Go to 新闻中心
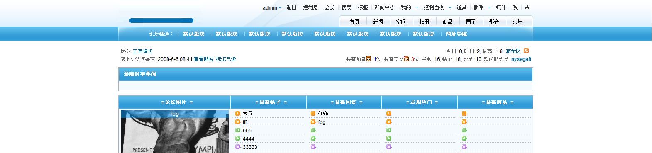The width and height of the screenshot is (652, 153). click(384, 7)
